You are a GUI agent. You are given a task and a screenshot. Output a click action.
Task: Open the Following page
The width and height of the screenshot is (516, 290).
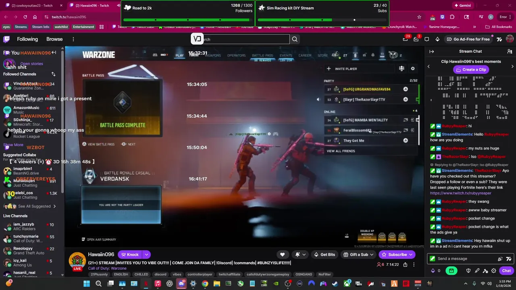27,39
